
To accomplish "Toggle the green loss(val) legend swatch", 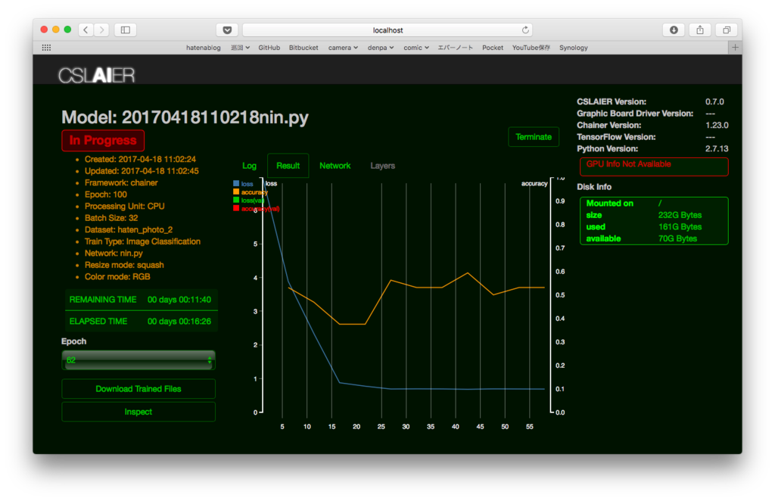I will (x=236, y=200).
